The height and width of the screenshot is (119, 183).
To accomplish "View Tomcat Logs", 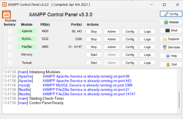I will 147,63.
